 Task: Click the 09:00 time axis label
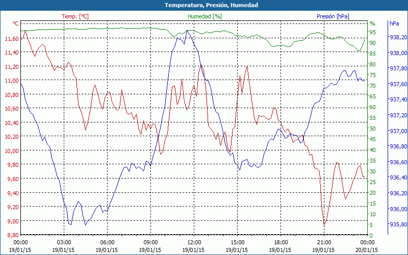click(x=150, y=243)
